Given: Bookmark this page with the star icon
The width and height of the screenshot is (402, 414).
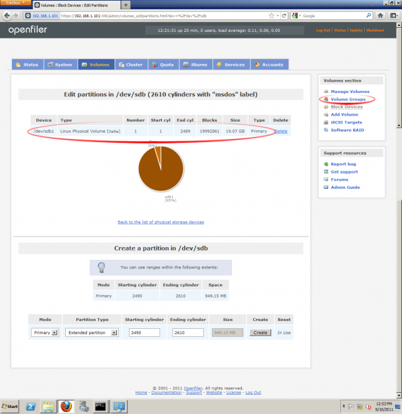Looking at the screenshot, I should (x=271, y=15).
